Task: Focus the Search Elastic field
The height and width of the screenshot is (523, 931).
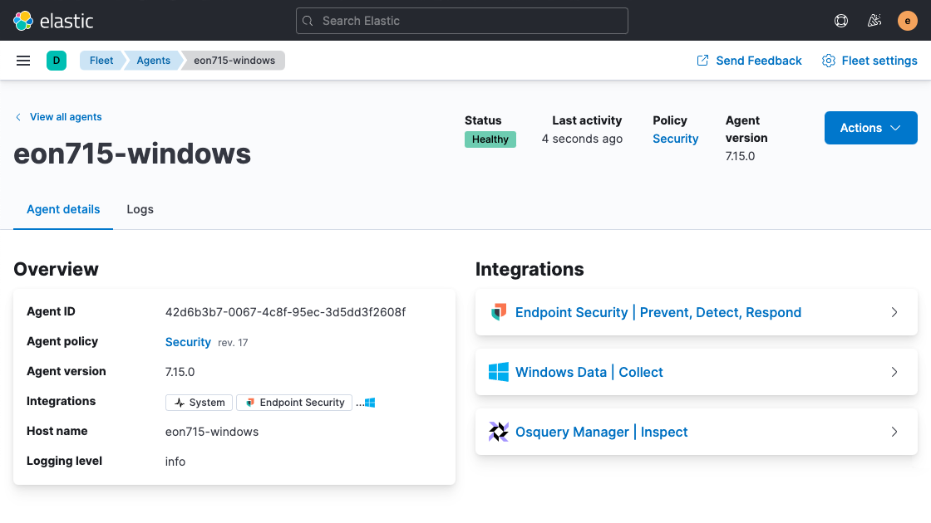Action: [x=462, y=21]
